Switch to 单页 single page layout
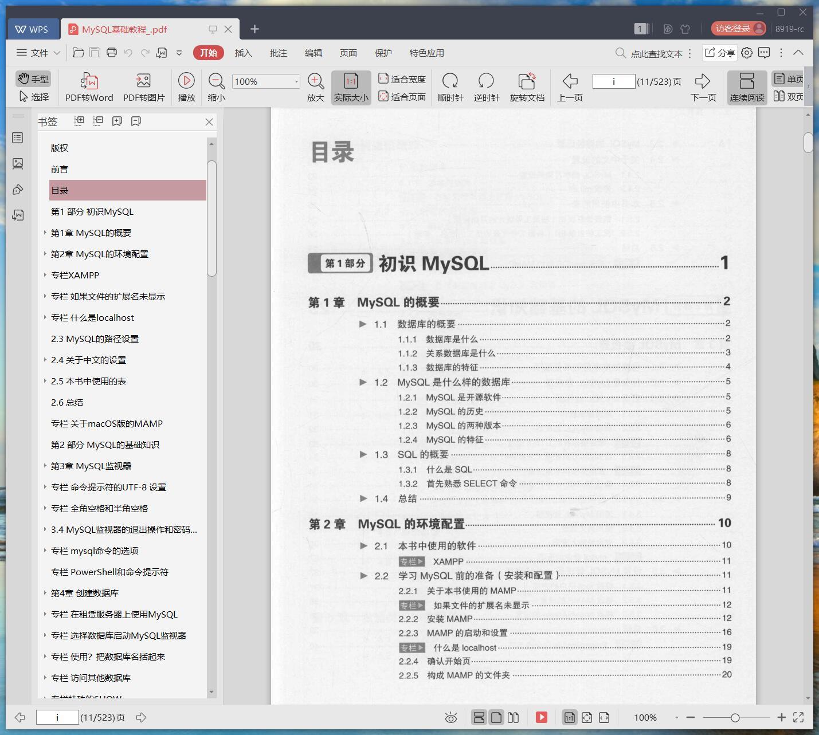 (789, 78)
